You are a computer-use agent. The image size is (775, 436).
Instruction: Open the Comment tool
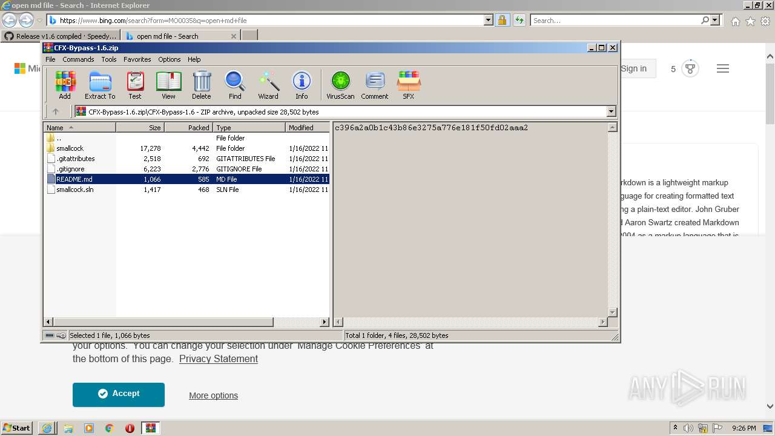(x=375, y=85)
